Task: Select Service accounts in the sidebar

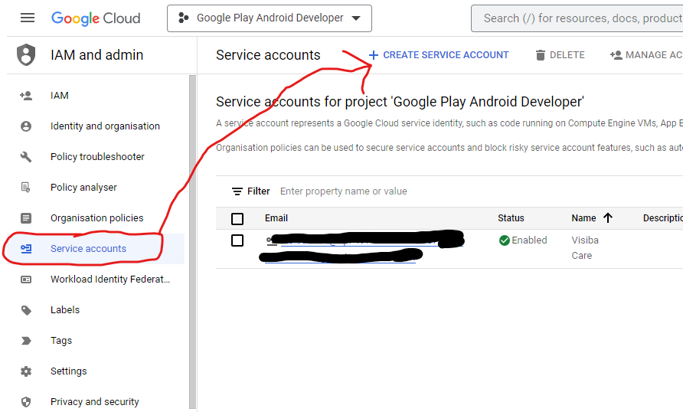Action: click(88, 248)
